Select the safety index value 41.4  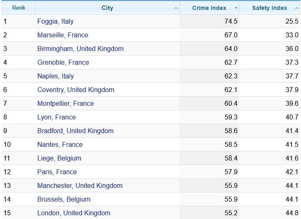pos(292,131)
